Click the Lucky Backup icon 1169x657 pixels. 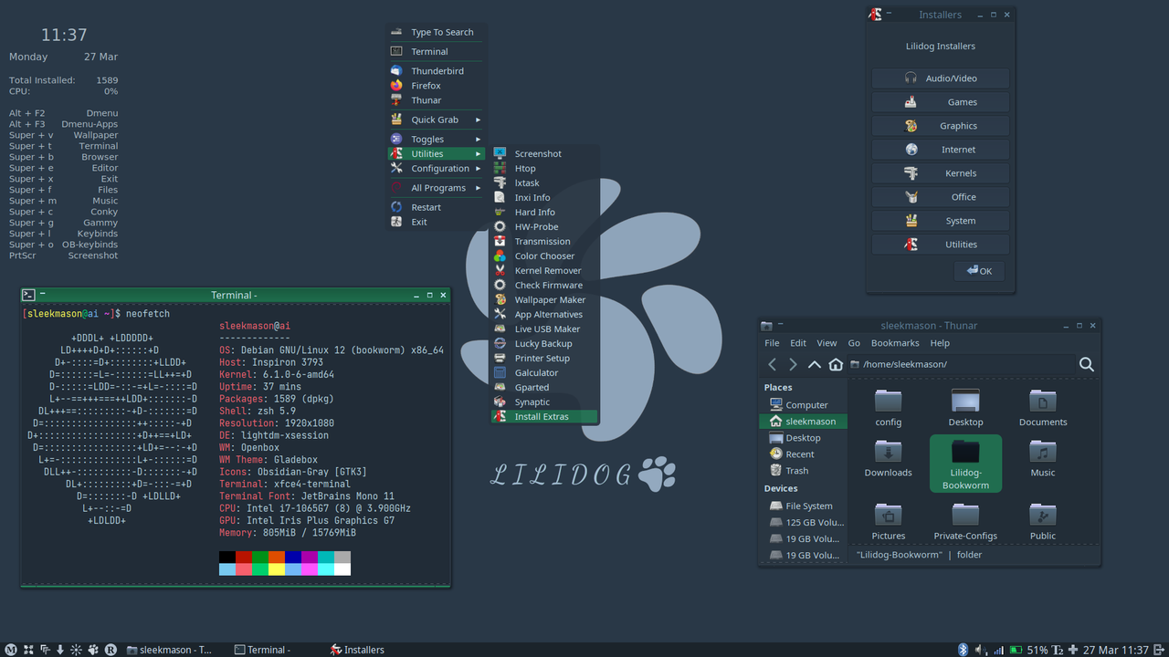click(500, 343)
